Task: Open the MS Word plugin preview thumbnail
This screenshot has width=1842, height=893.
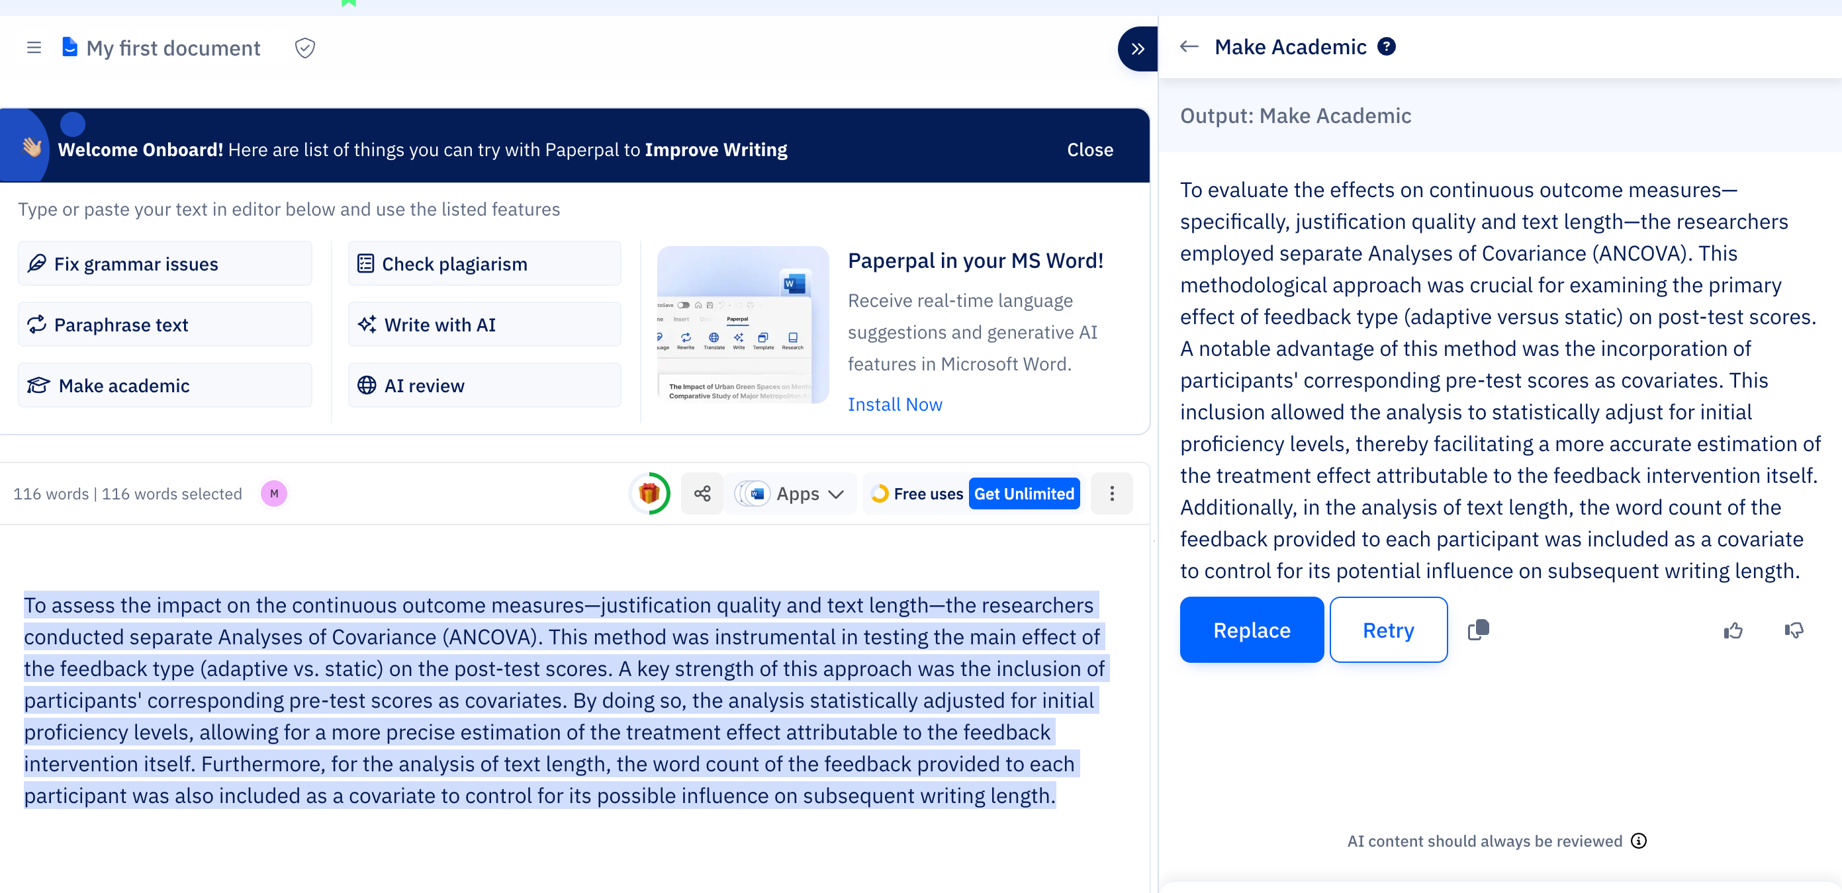Action: point(743,324)
